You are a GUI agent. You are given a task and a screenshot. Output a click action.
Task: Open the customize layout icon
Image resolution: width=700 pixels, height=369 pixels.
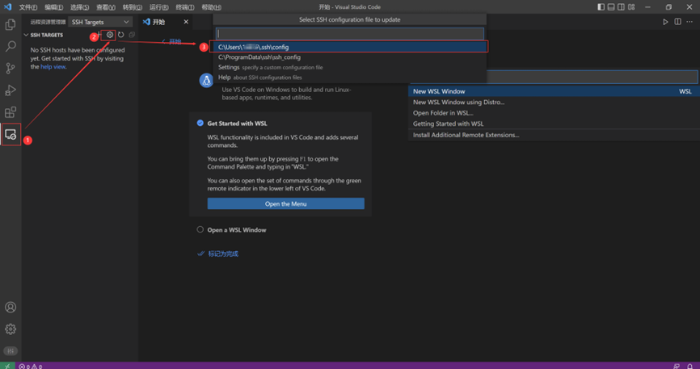tap(631, 6)
